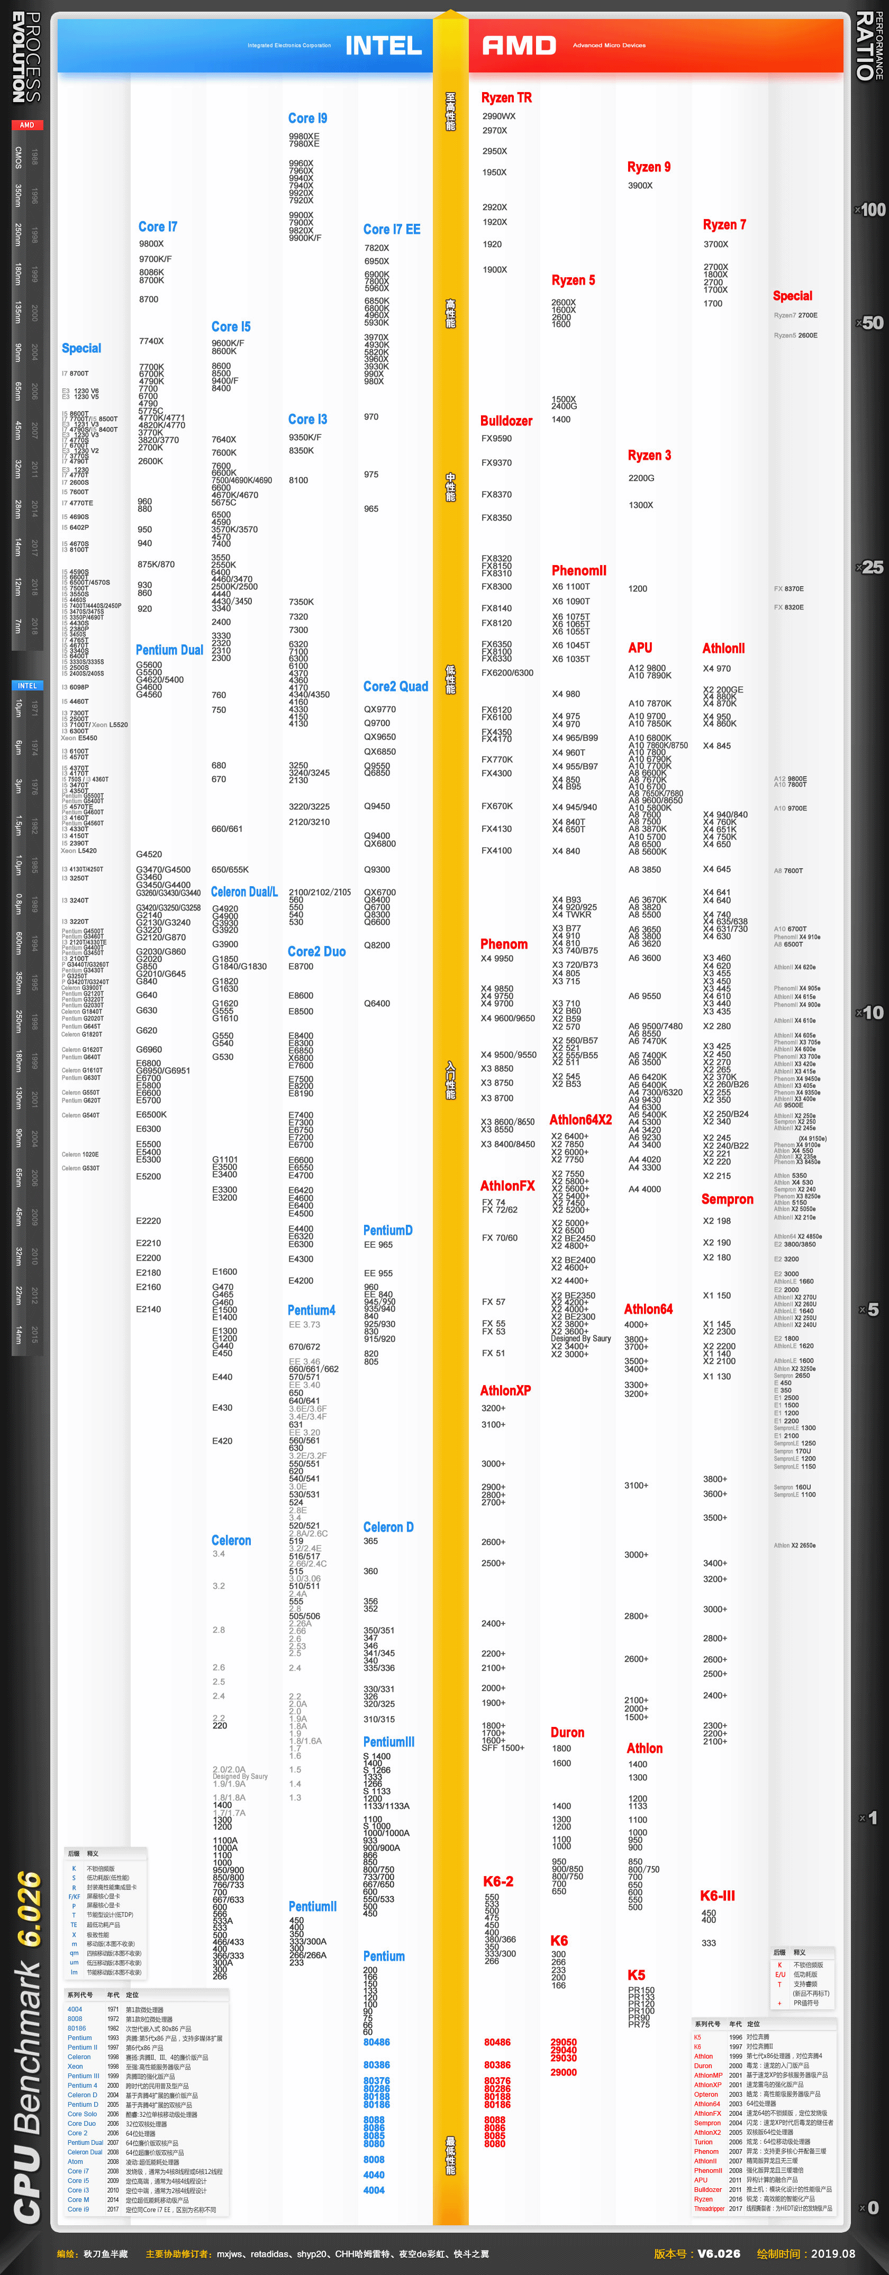Click the Core I3 series heading
The height and width of the screenshot is (2275, 889).
coord(307,420)
